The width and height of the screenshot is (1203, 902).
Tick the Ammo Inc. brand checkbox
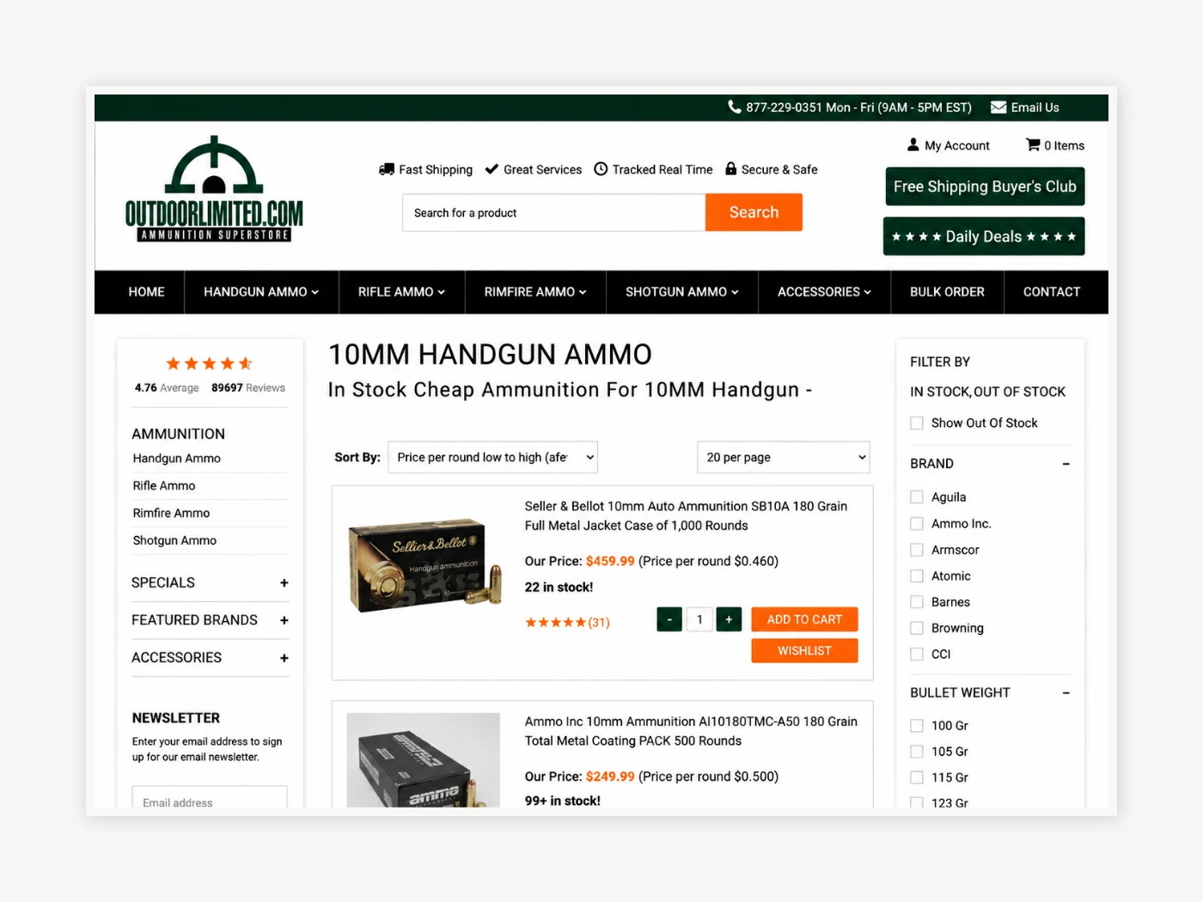coord(917,523)
